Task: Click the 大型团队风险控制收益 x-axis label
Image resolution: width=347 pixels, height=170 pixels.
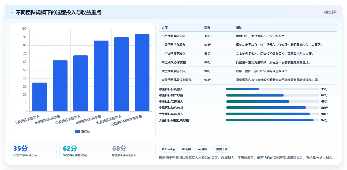Action: (127, 120)
